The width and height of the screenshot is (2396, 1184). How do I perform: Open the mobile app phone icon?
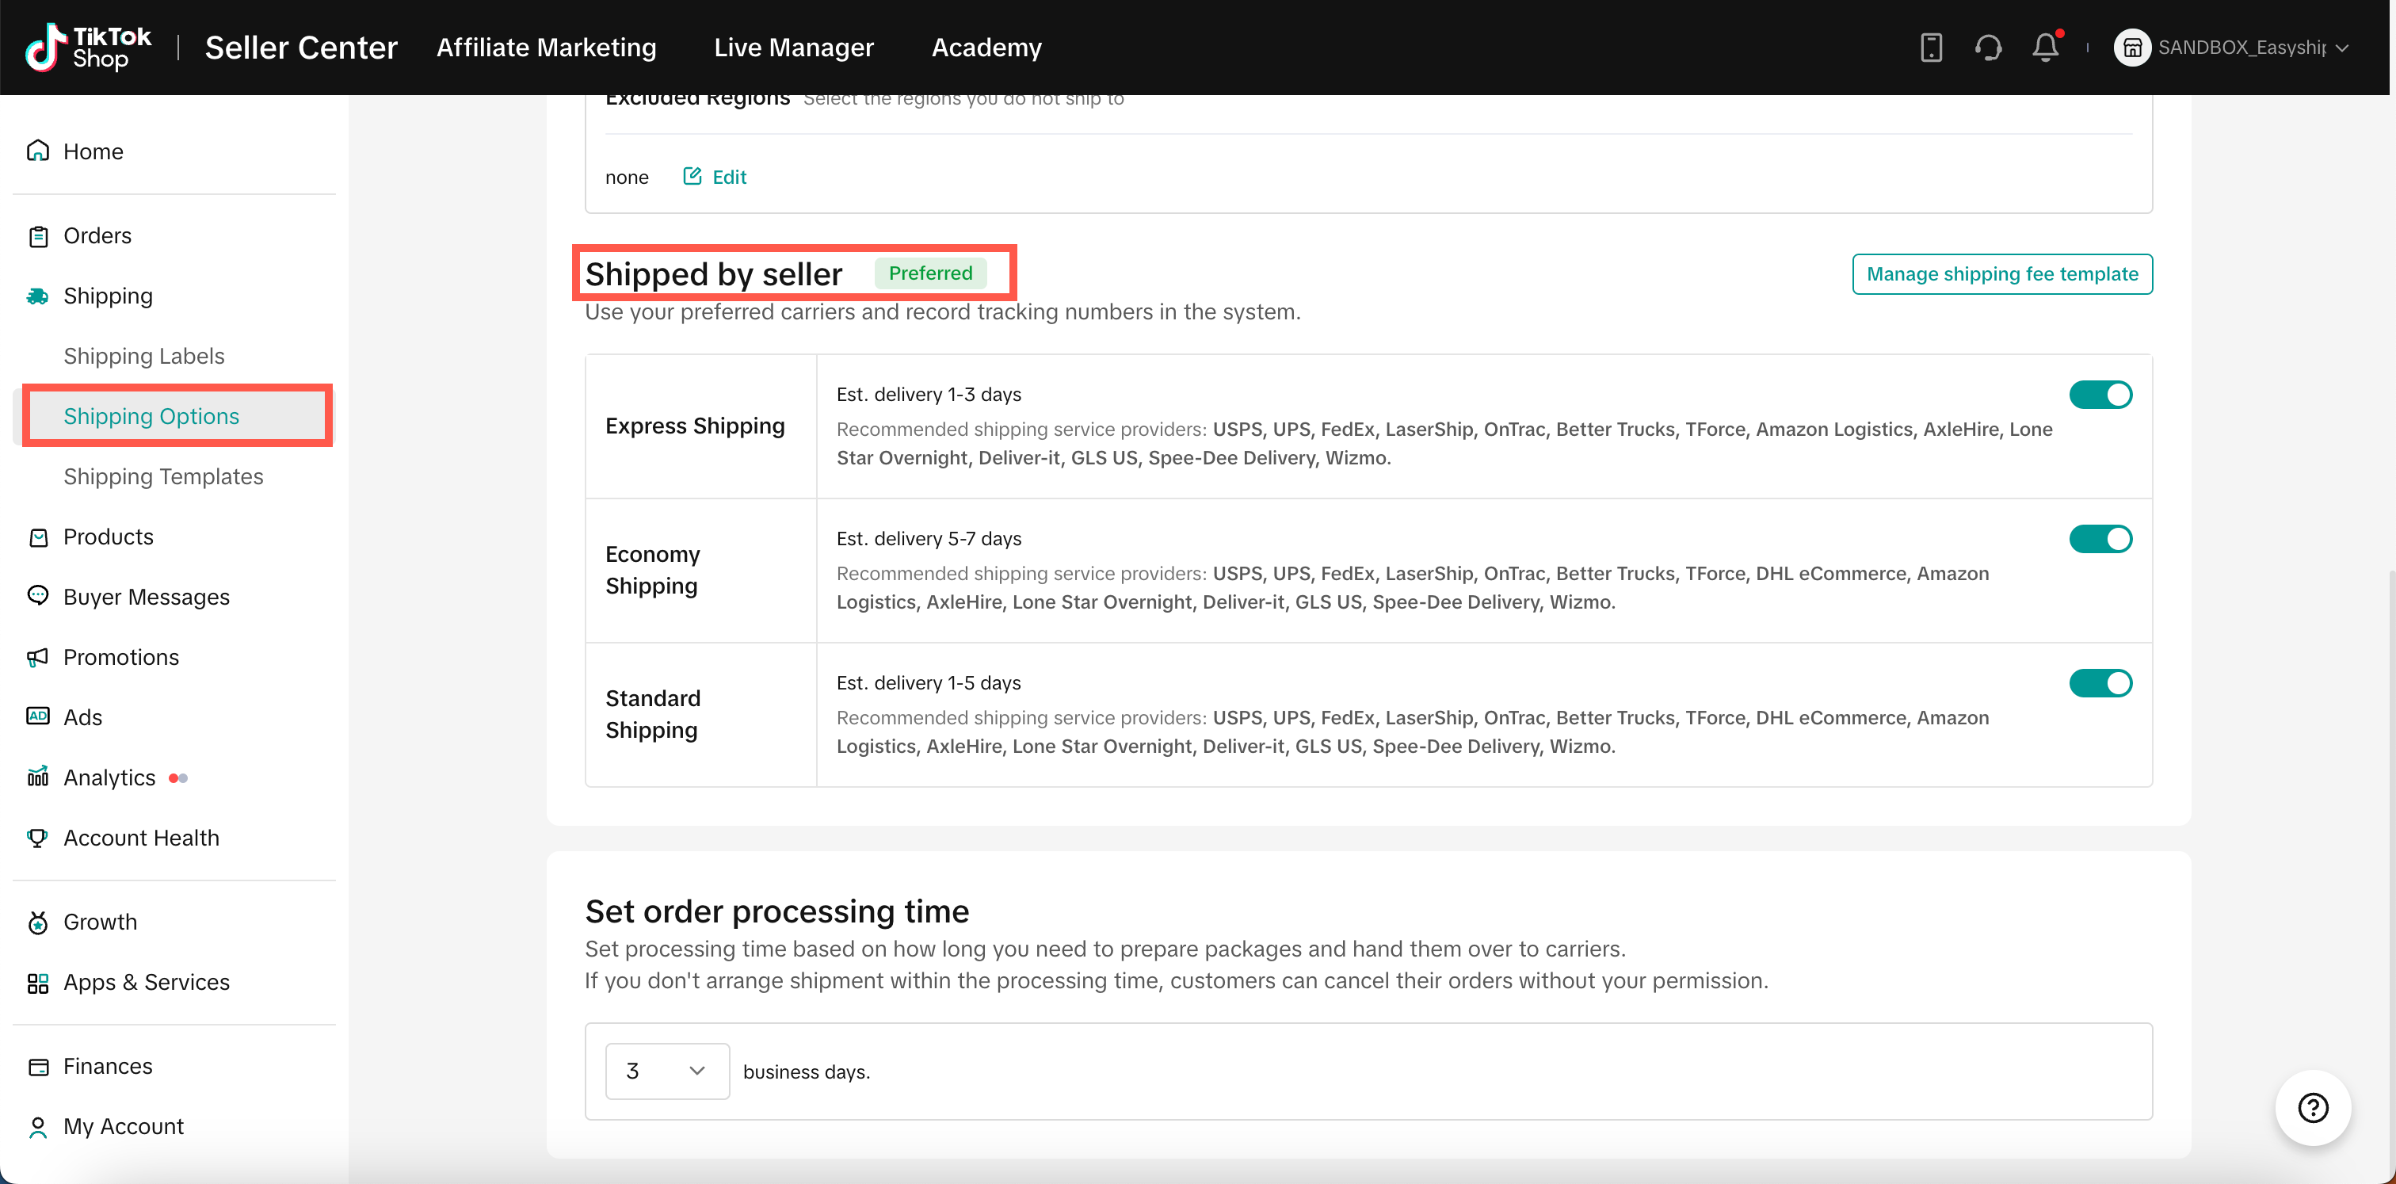click(x=1931, y=48)
